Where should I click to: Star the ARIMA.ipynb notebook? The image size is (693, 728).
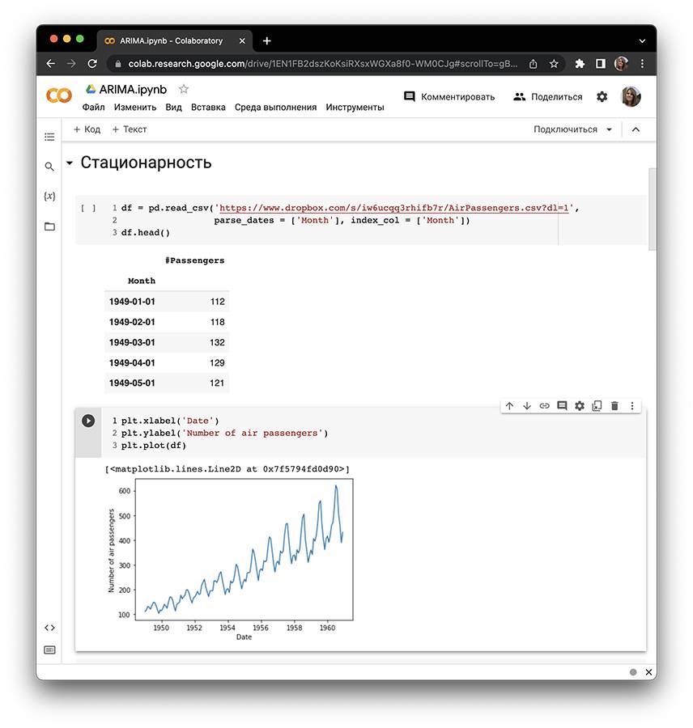pyautogui.click(x=184, y=89)
